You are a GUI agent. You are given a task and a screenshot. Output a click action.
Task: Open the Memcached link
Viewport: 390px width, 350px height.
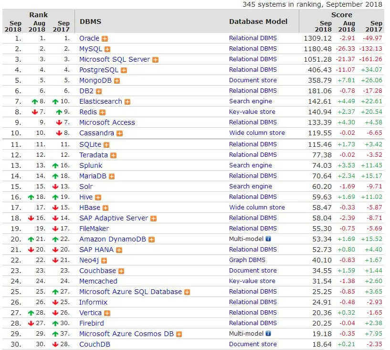click(x=98, y=281)
